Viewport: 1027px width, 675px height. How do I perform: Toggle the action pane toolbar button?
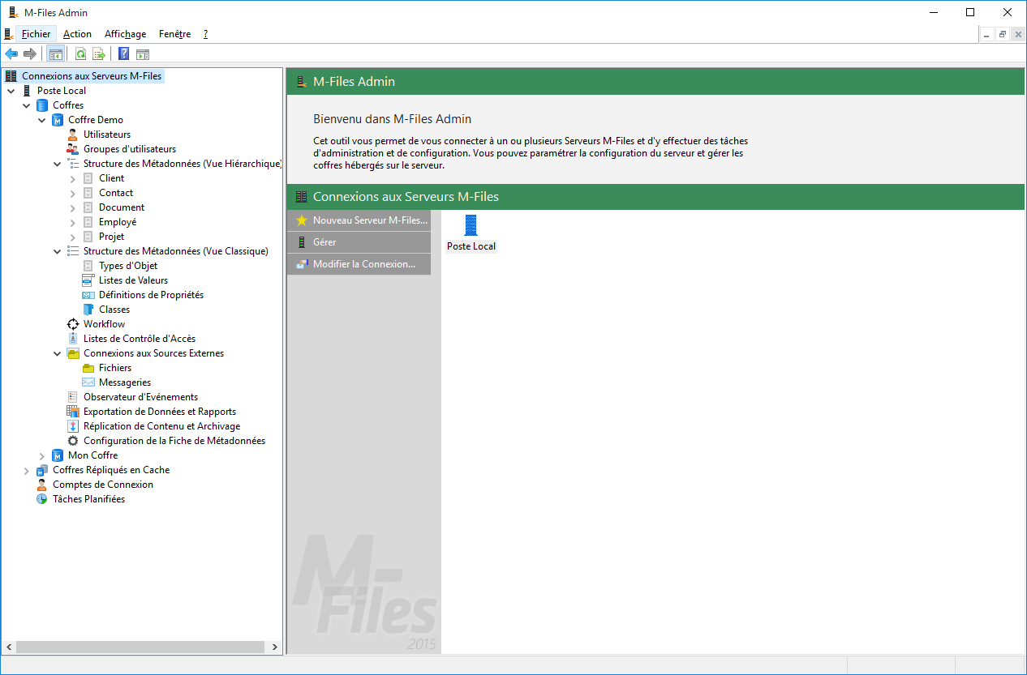pyautogui.click(x=143, y=54)
